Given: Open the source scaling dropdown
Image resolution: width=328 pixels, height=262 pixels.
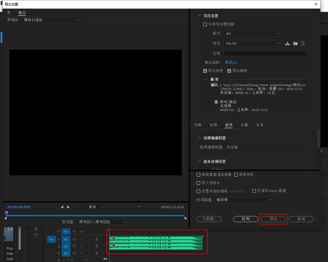Looking at the screenshot, I should coord(51,20).
